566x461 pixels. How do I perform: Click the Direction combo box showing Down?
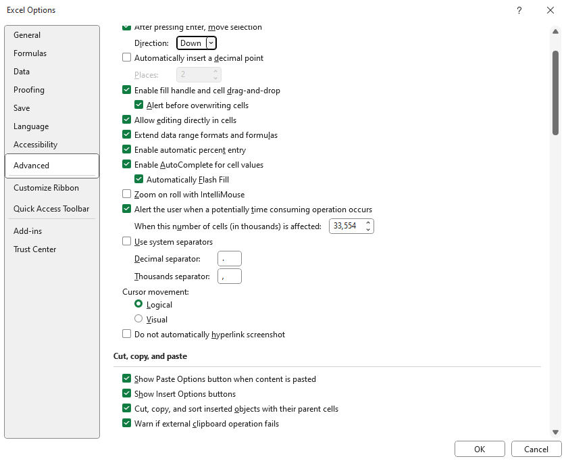coord(197,43)
